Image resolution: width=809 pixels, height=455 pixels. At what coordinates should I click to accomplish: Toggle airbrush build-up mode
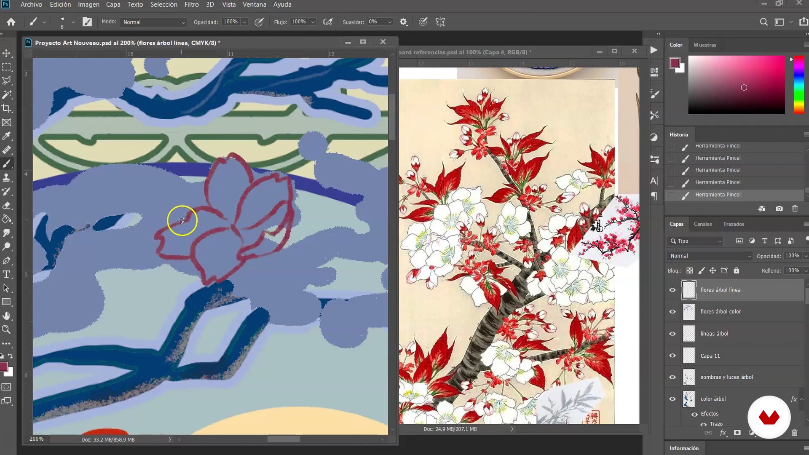pyautogui.click(x=327, y=22)
